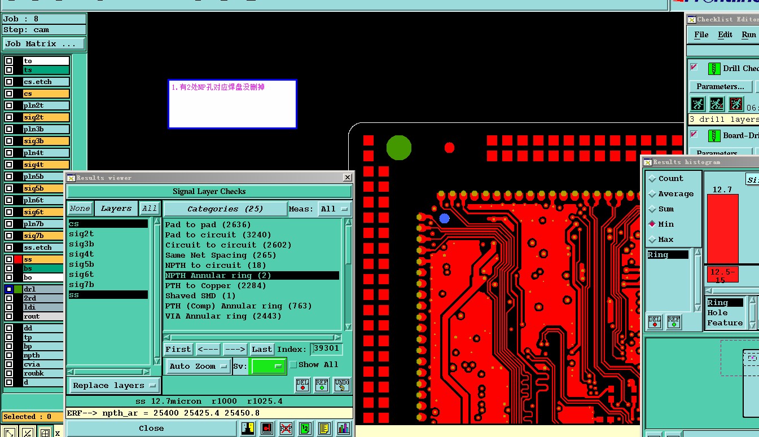Click the black-and-yellow figure icon
Viewport: 759px width, 437px height.
(x=248, y=429)
